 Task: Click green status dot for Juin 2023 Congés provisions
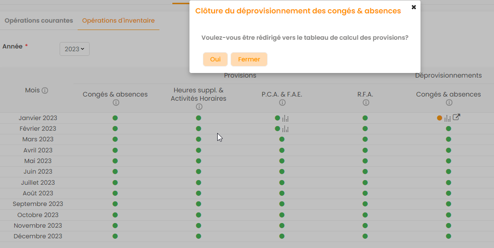click(x=115, y=172)
